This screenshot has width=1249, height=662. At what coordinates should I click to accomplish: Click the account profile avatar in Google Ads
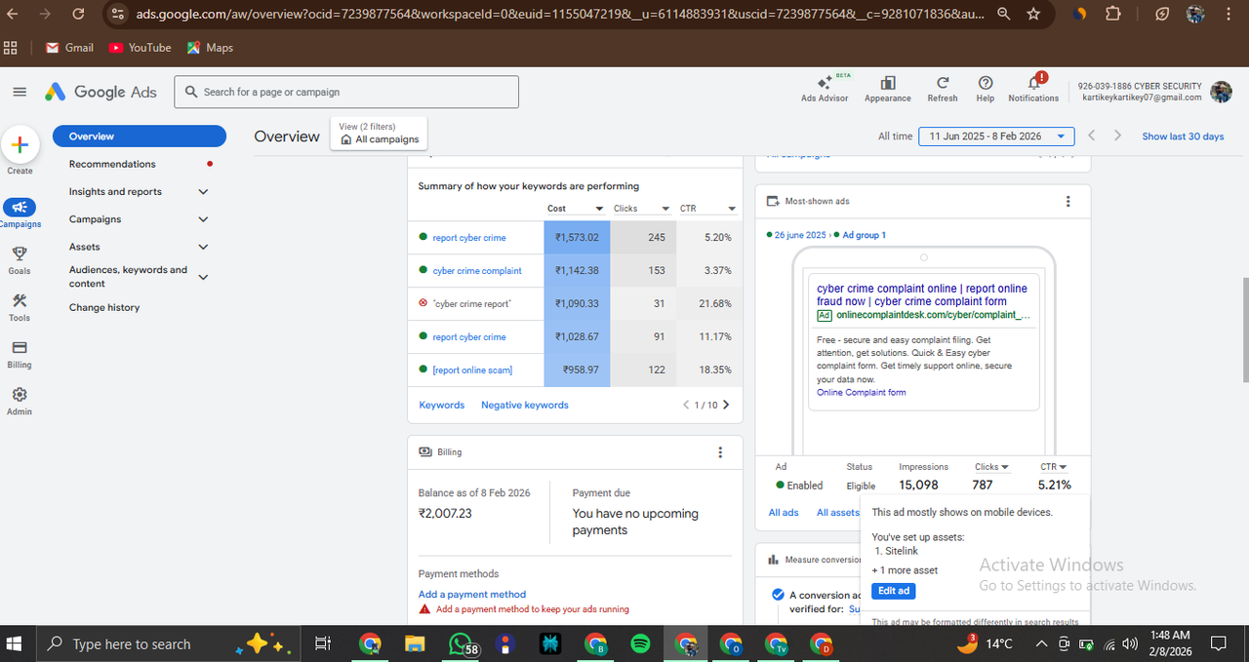click(x=1221, y=92)
